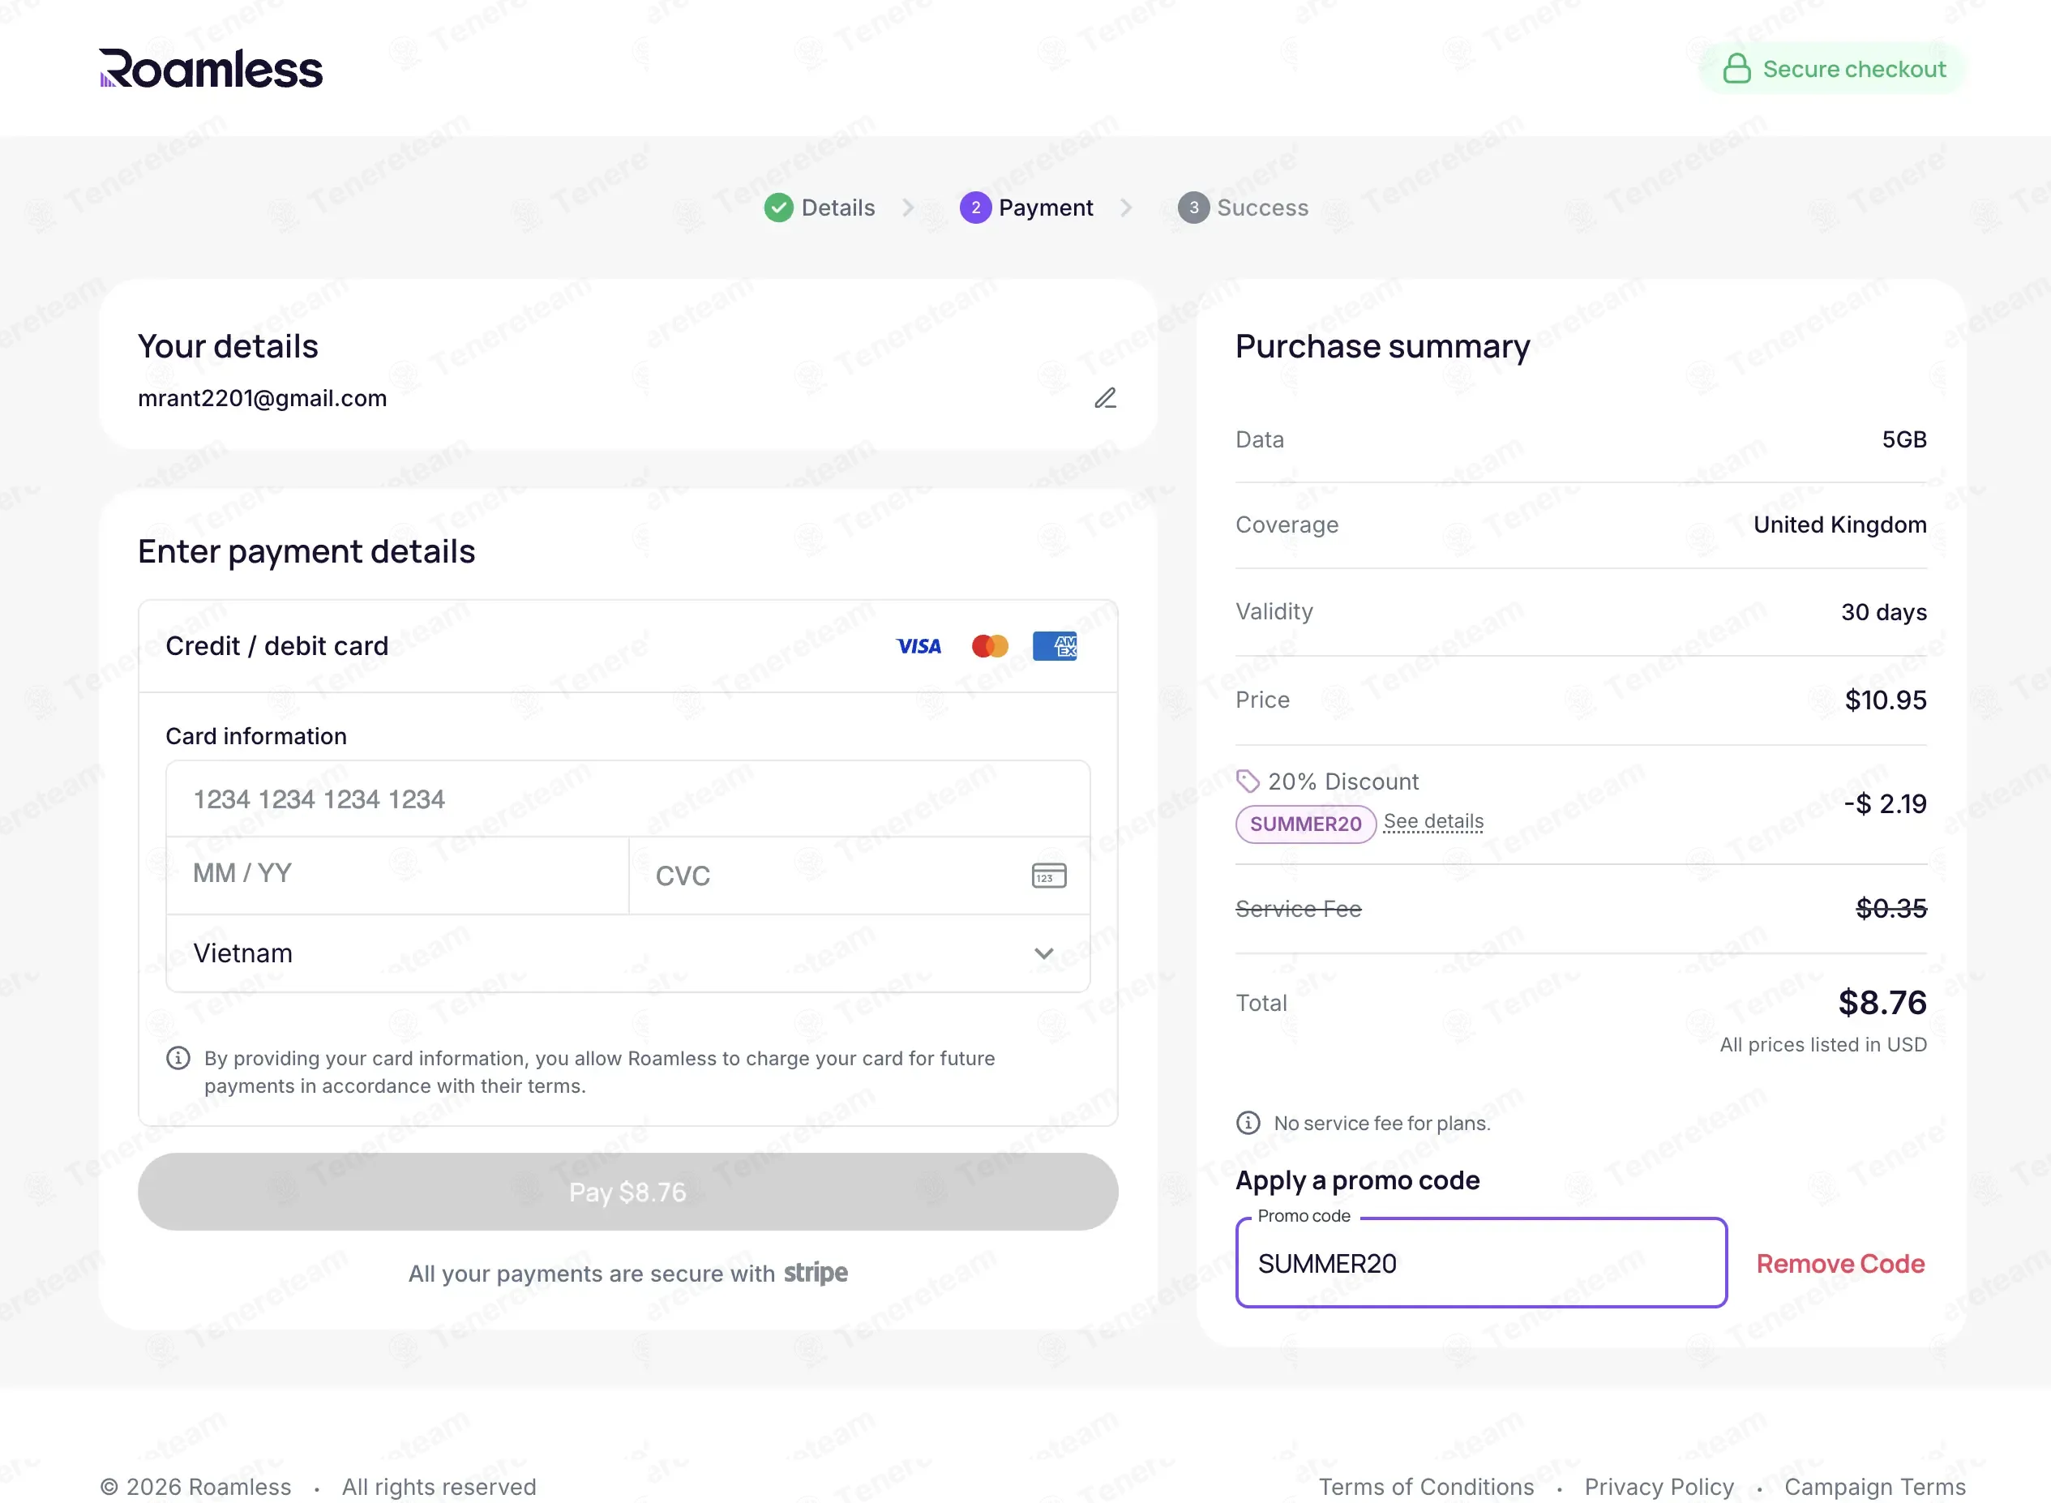2051x1503 pixels.
Task: Click the Service Fee struck-through label
Action: click(x=1298, y=908)
